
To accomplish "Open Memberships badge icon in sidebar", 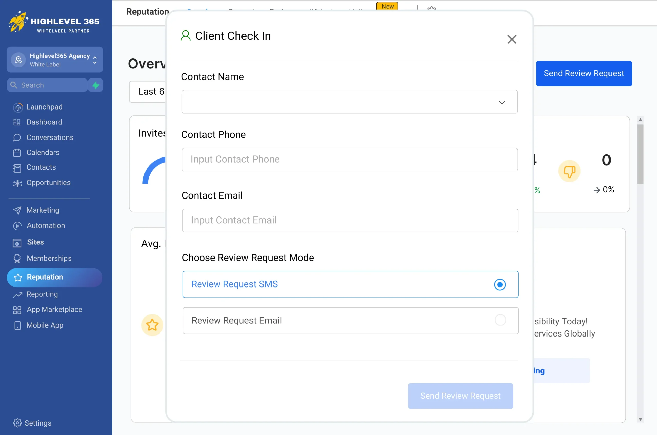I will [x=17, y=258].
